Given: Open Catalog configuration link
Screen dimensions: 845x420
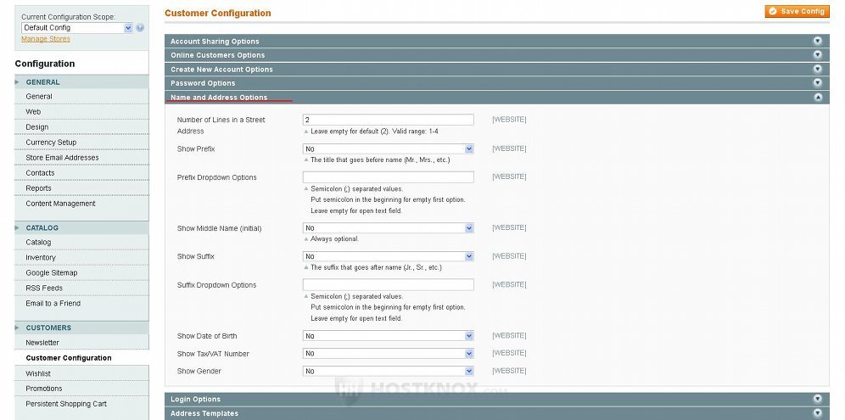Looking at the screenshot, I should pos(38,242).
